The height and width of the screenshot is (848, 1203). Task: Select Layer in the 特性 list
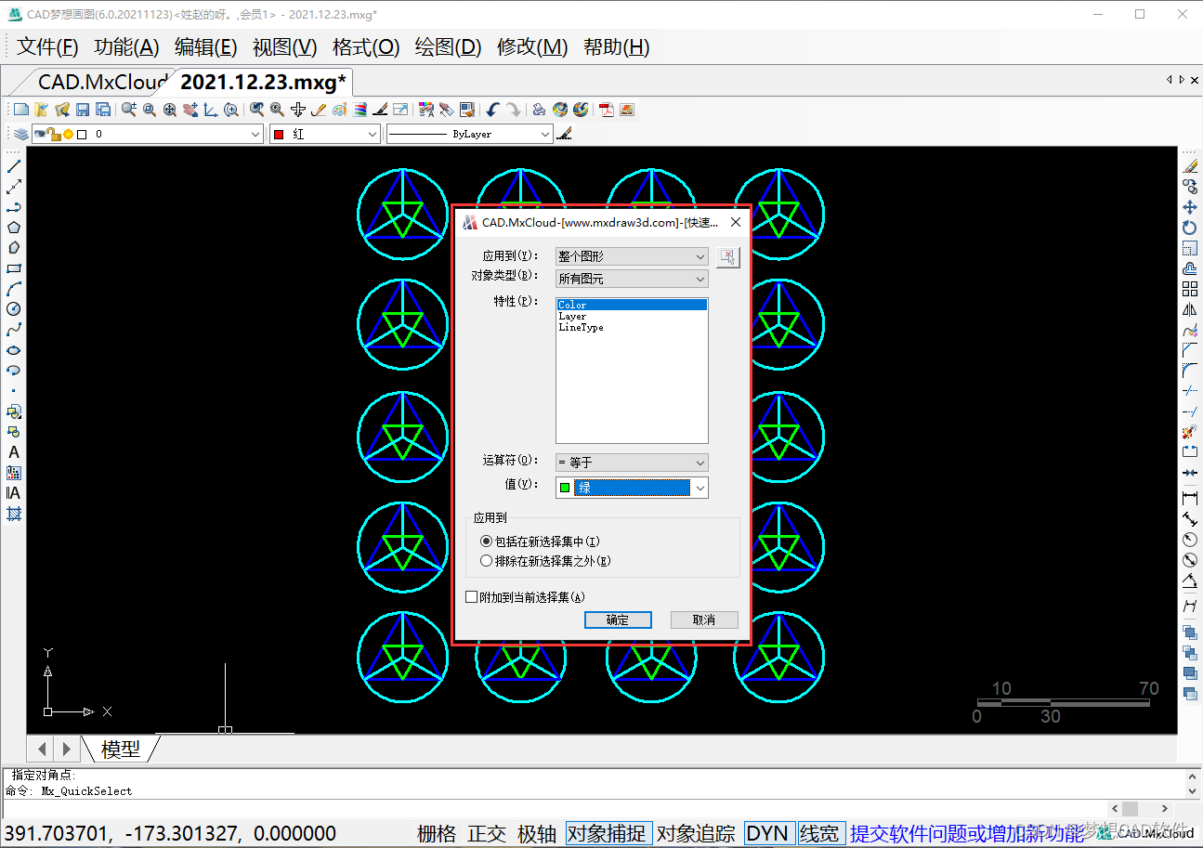pos(632,316)
